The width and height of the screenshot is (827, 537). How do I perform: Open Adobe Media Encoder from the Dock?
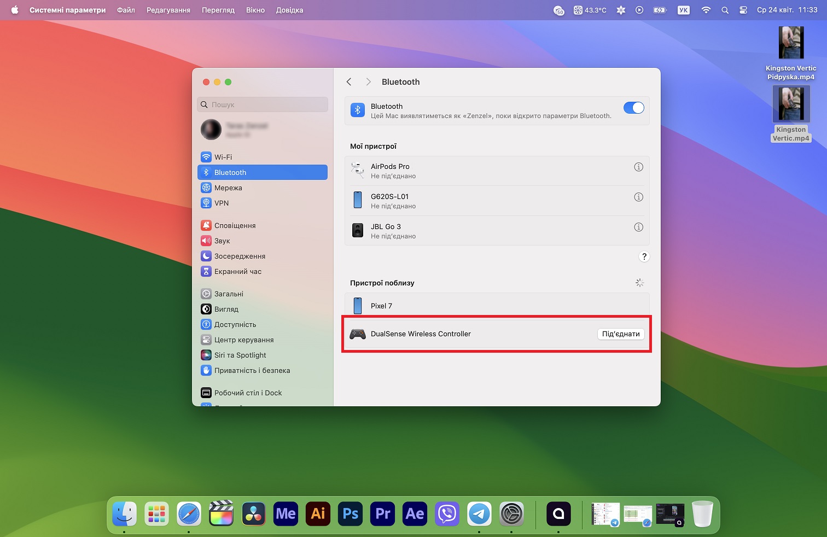coord(286,514)
